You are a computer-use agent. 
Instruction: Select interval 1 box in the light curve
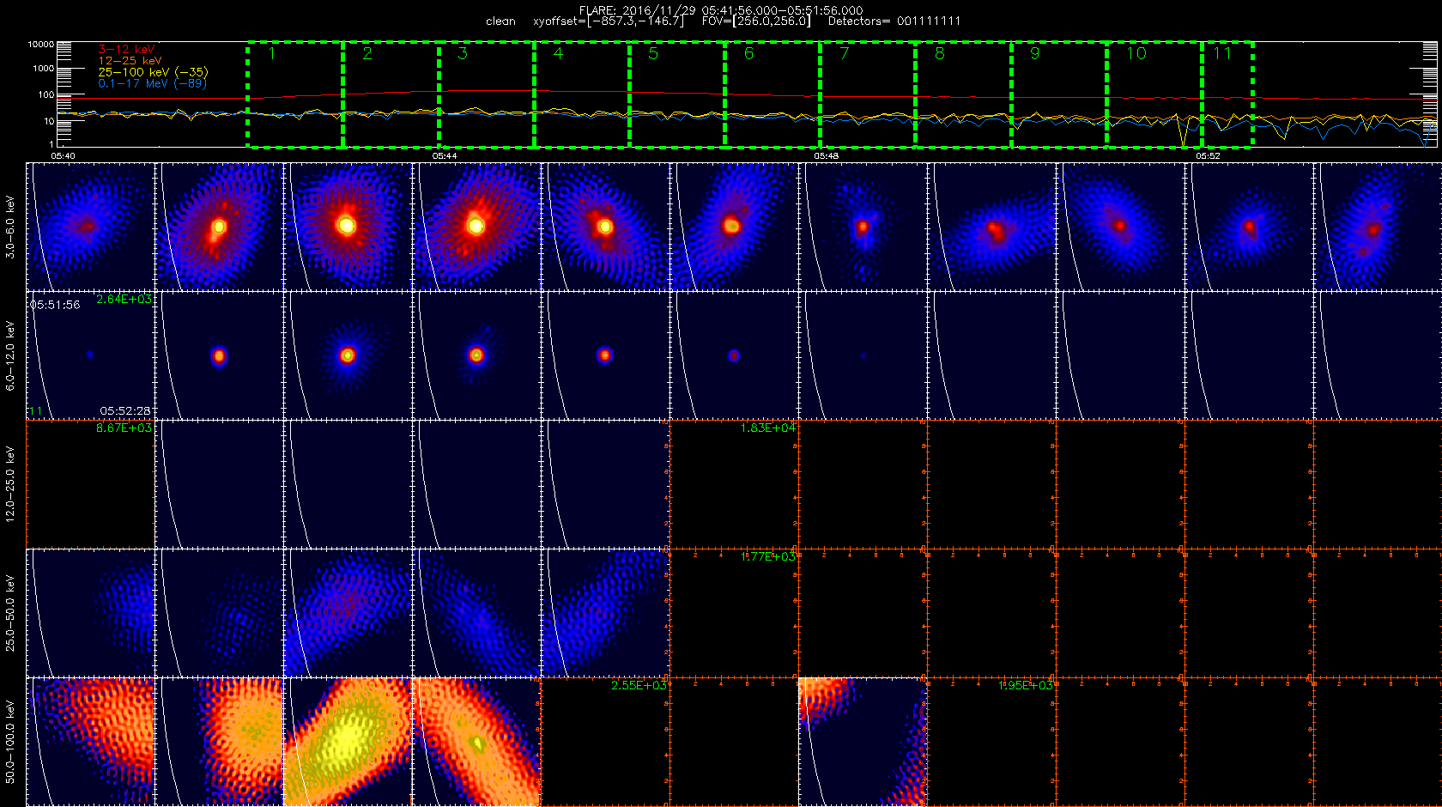click(x=295, y=94)
